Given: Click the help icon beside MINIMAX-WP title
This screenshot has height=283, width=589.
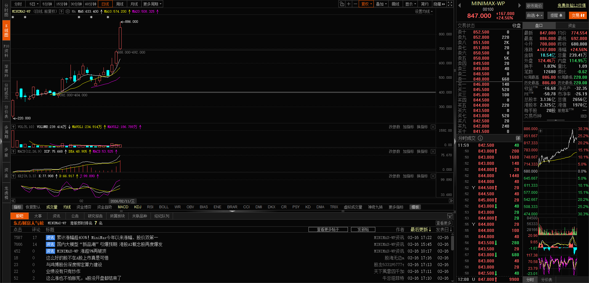Looking at the screenshot, I should [61, 11].
